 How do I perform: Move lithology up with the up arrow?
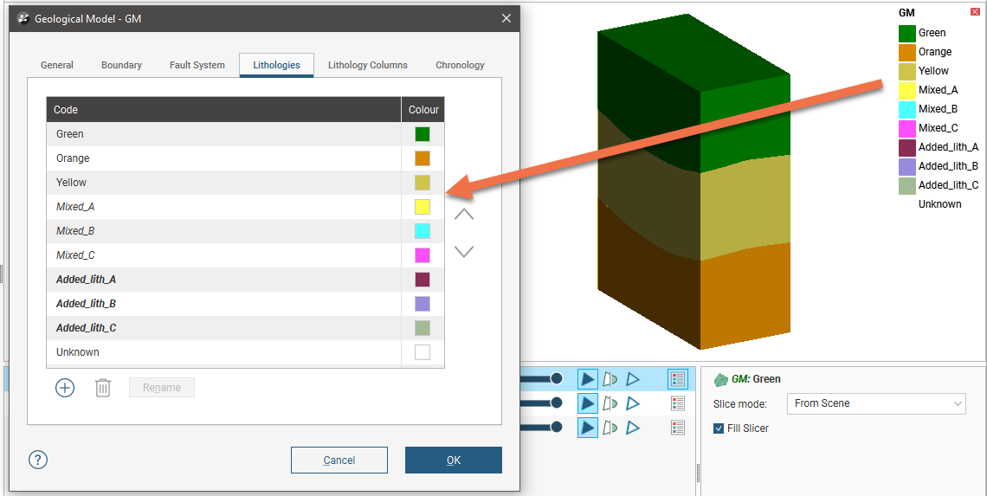coord(464,215)
